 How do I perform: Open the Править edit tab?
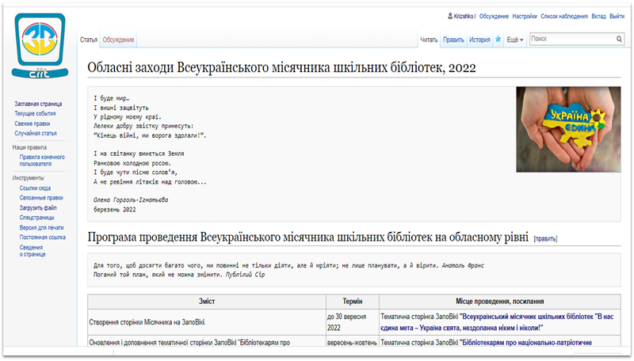(453, 39)
